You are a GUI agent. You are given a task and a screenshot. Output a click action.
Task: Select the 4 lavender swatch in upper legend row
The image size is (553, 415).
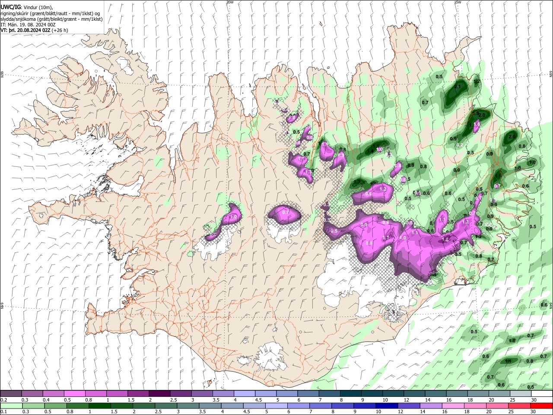point(244,394)
